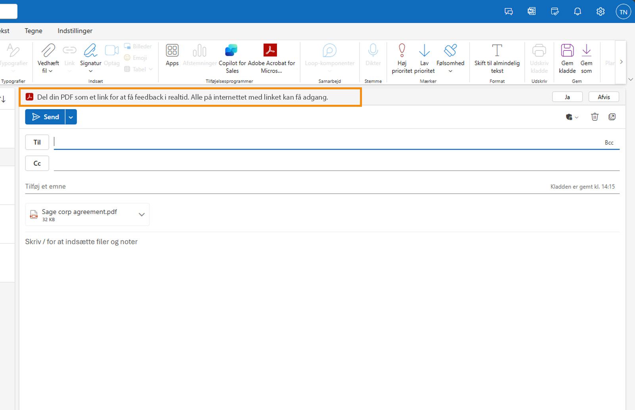Set Lav prioritet on the message
The height and width of the screenshot is (410, 635).
pyautogui.click(x=424, y=58)
